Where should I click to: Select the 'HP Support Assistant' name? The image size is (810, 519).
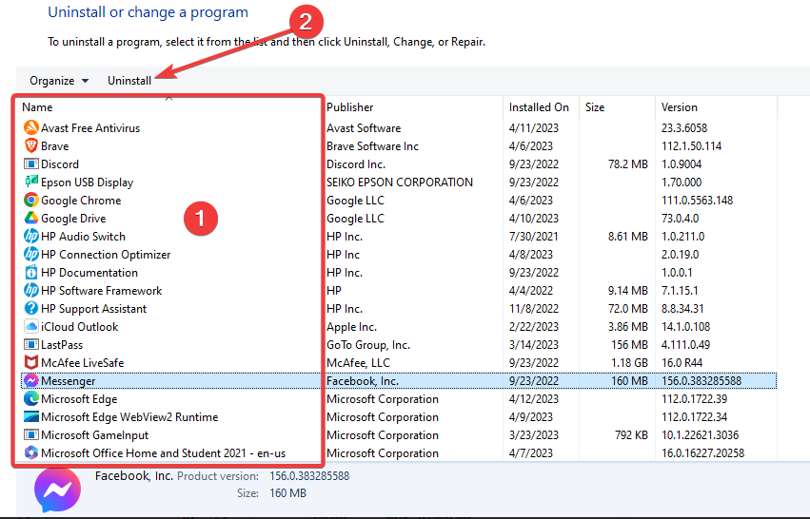click(x=93, y=309)
